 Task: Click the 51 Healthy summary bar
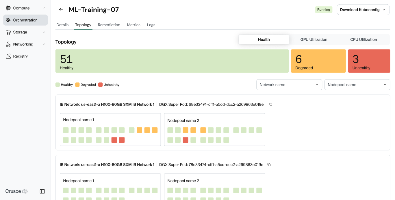click(172, 61)
